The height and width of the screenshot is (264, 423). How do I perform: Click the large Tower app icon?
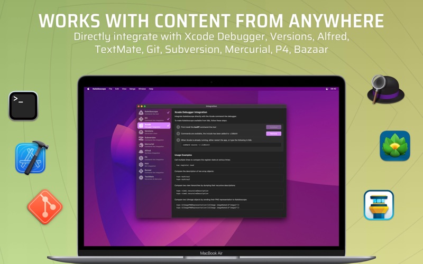[x=379, y=205]
